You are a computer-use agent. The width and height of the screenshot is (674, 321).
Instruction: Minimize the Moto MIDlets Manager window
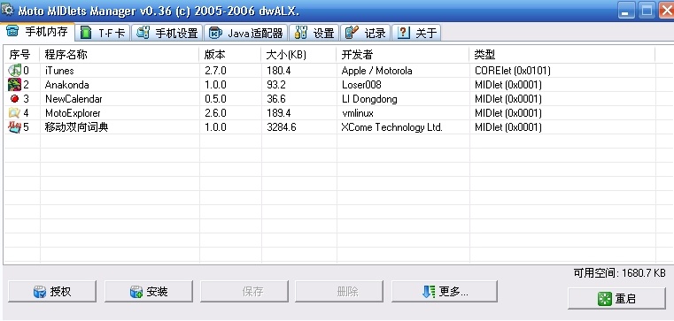coord(626,11)
